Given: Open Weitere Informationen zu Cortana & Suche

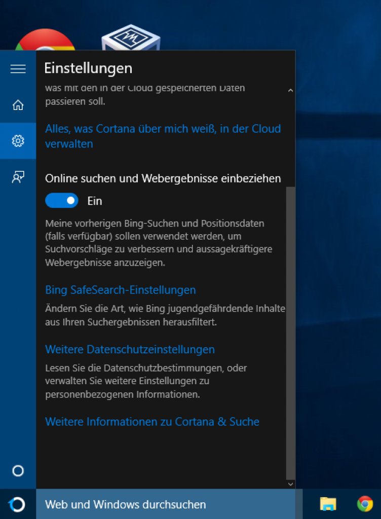Looking at the screenshot, I should (152, 422).
